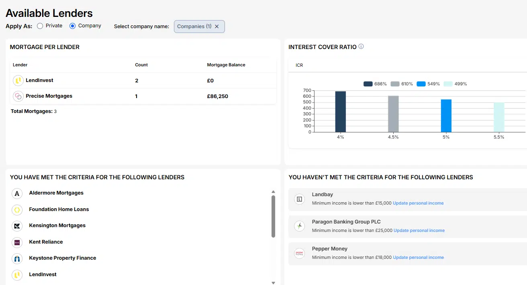Toggle the 610% legend swatch
527x285 pixels.
click(395, 84)
